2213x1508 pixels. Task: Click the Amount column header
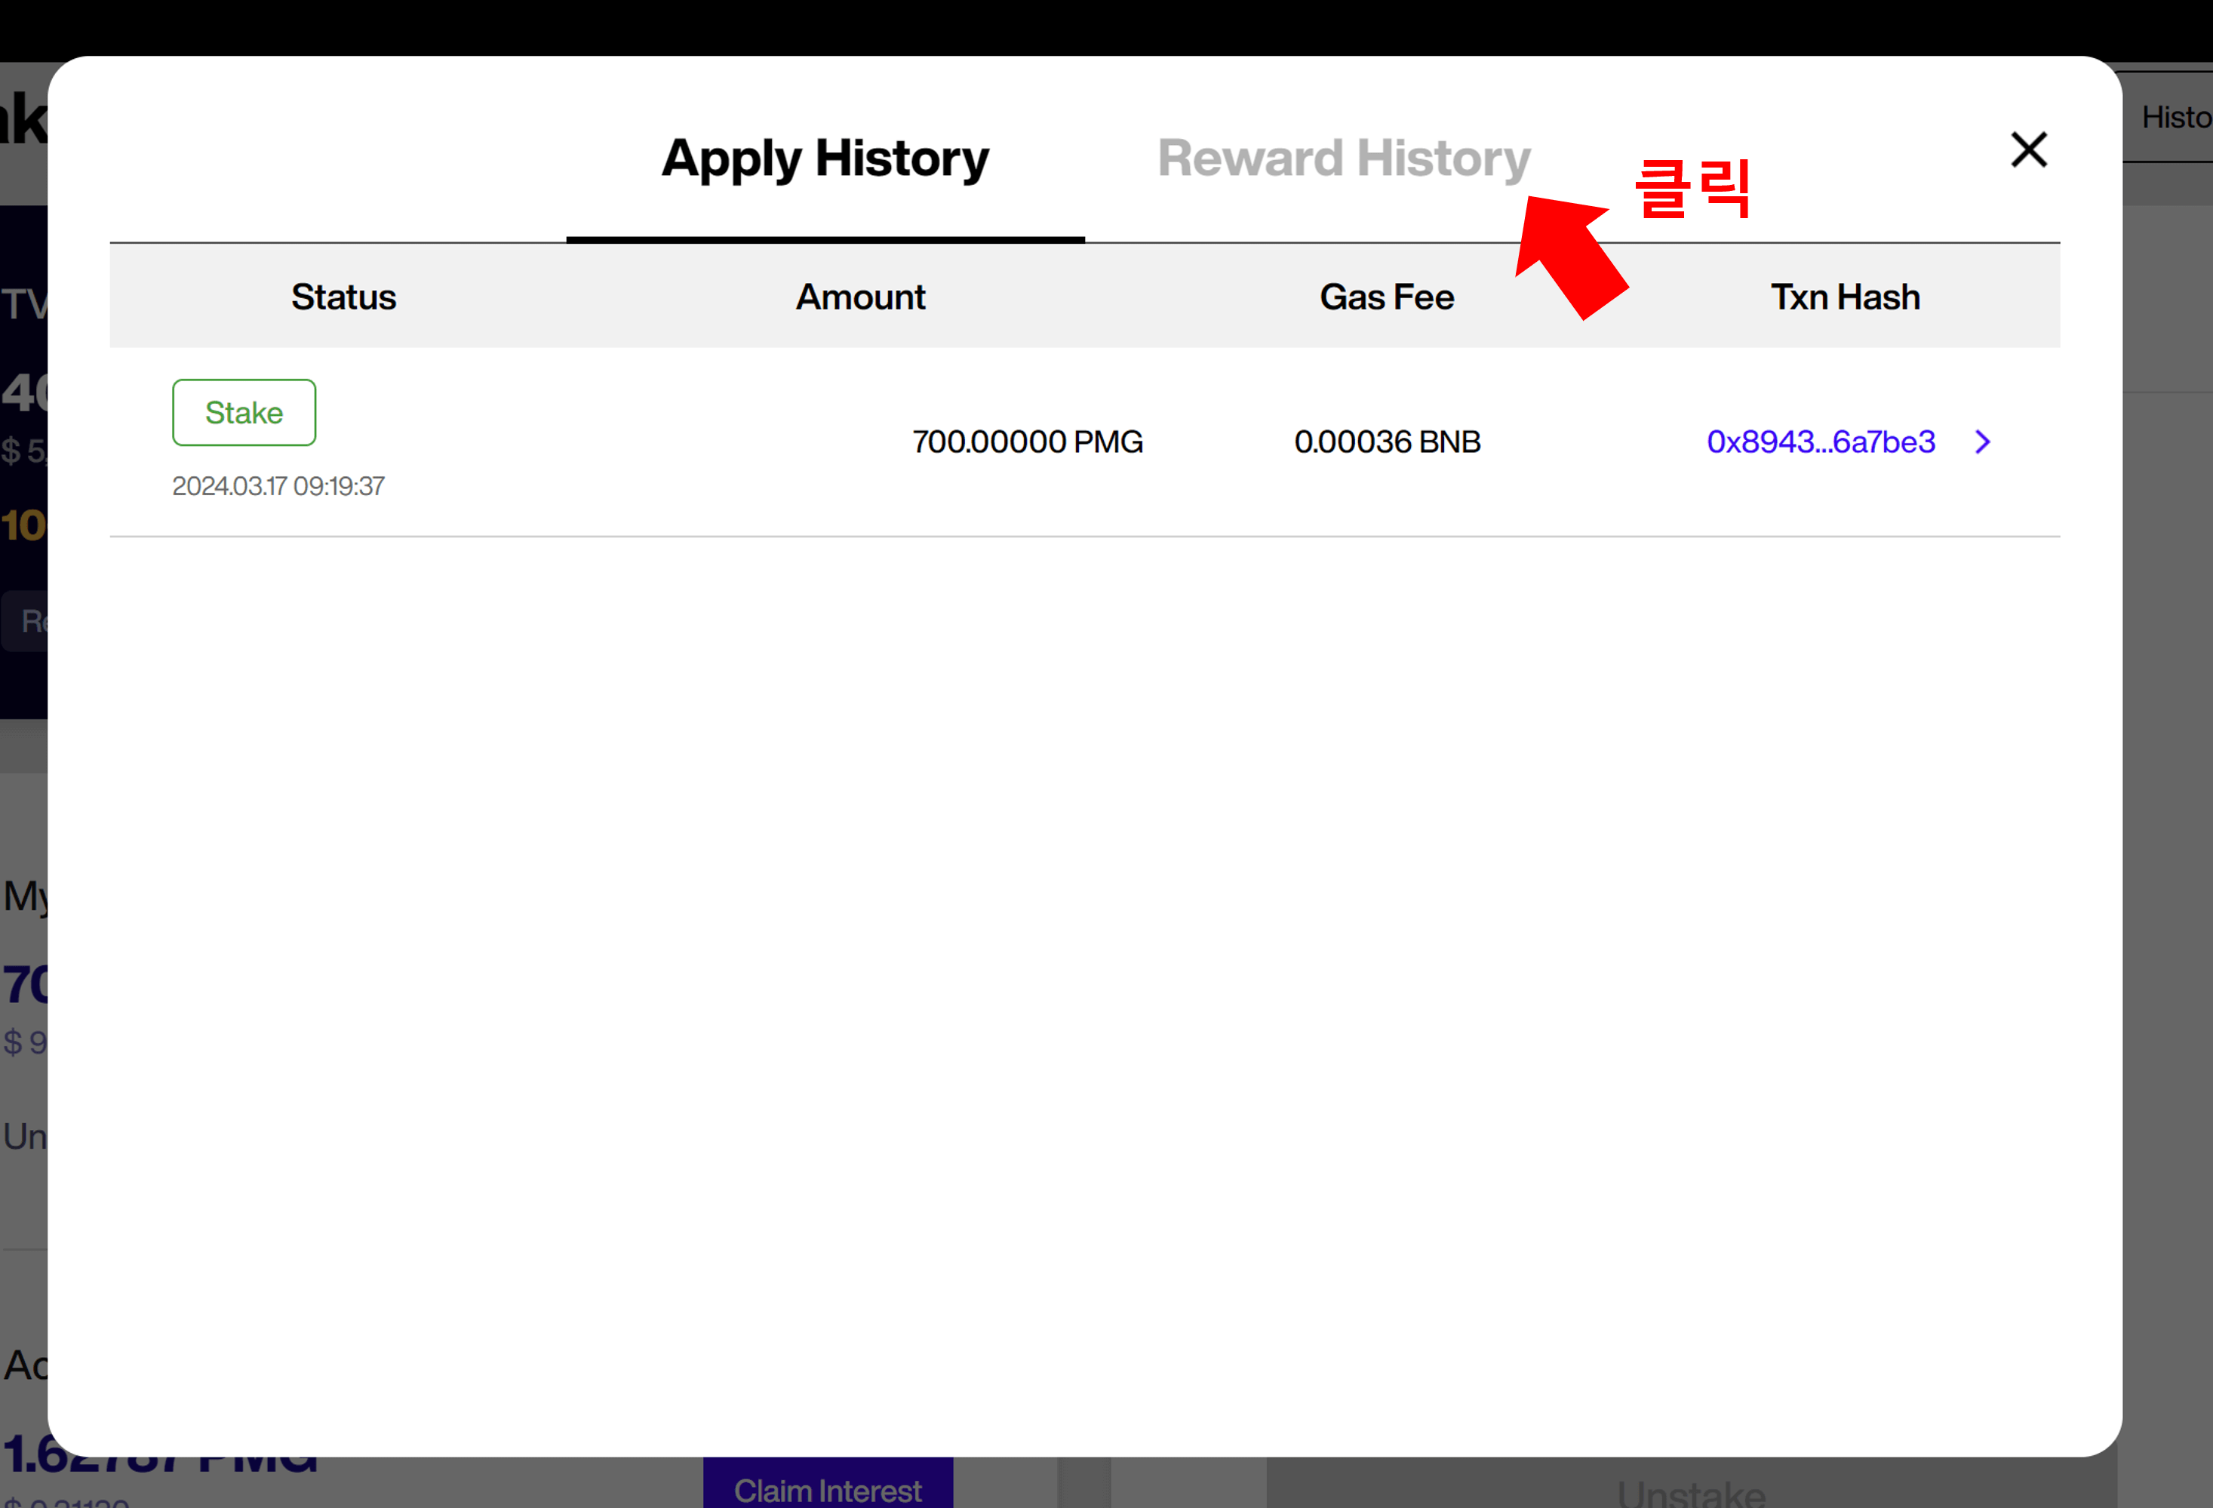coord(860,297)
